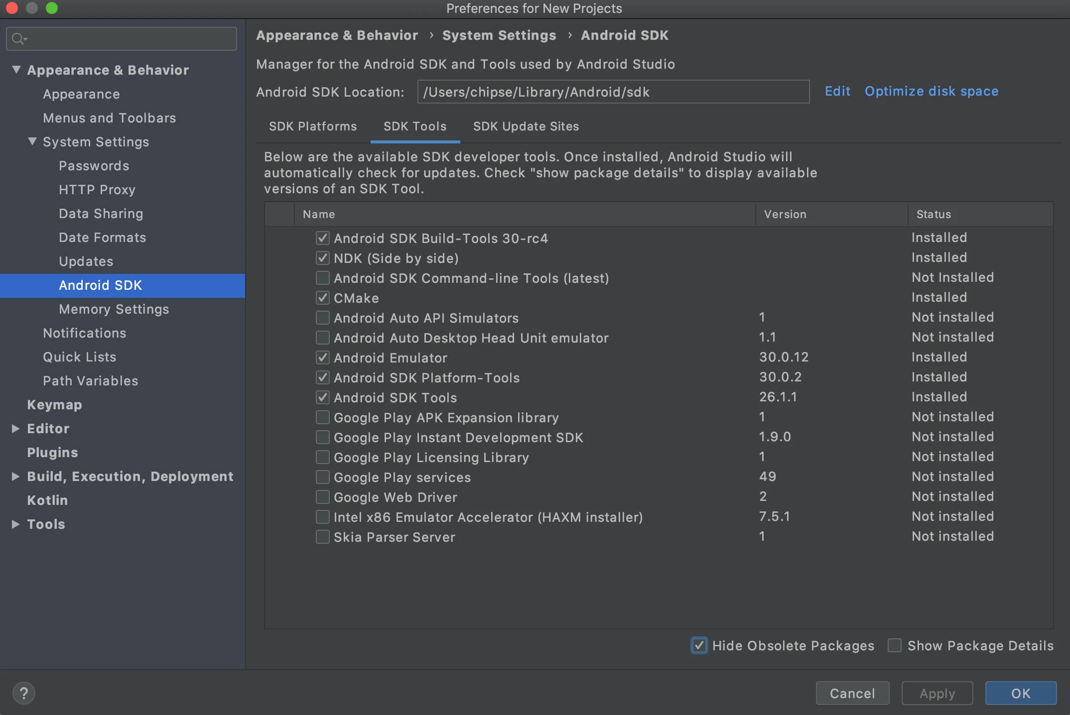The width and height of the screenshot is (1070, 715).
Task: Collapse System Settings disclosure triangle
Action: [32, 141]
